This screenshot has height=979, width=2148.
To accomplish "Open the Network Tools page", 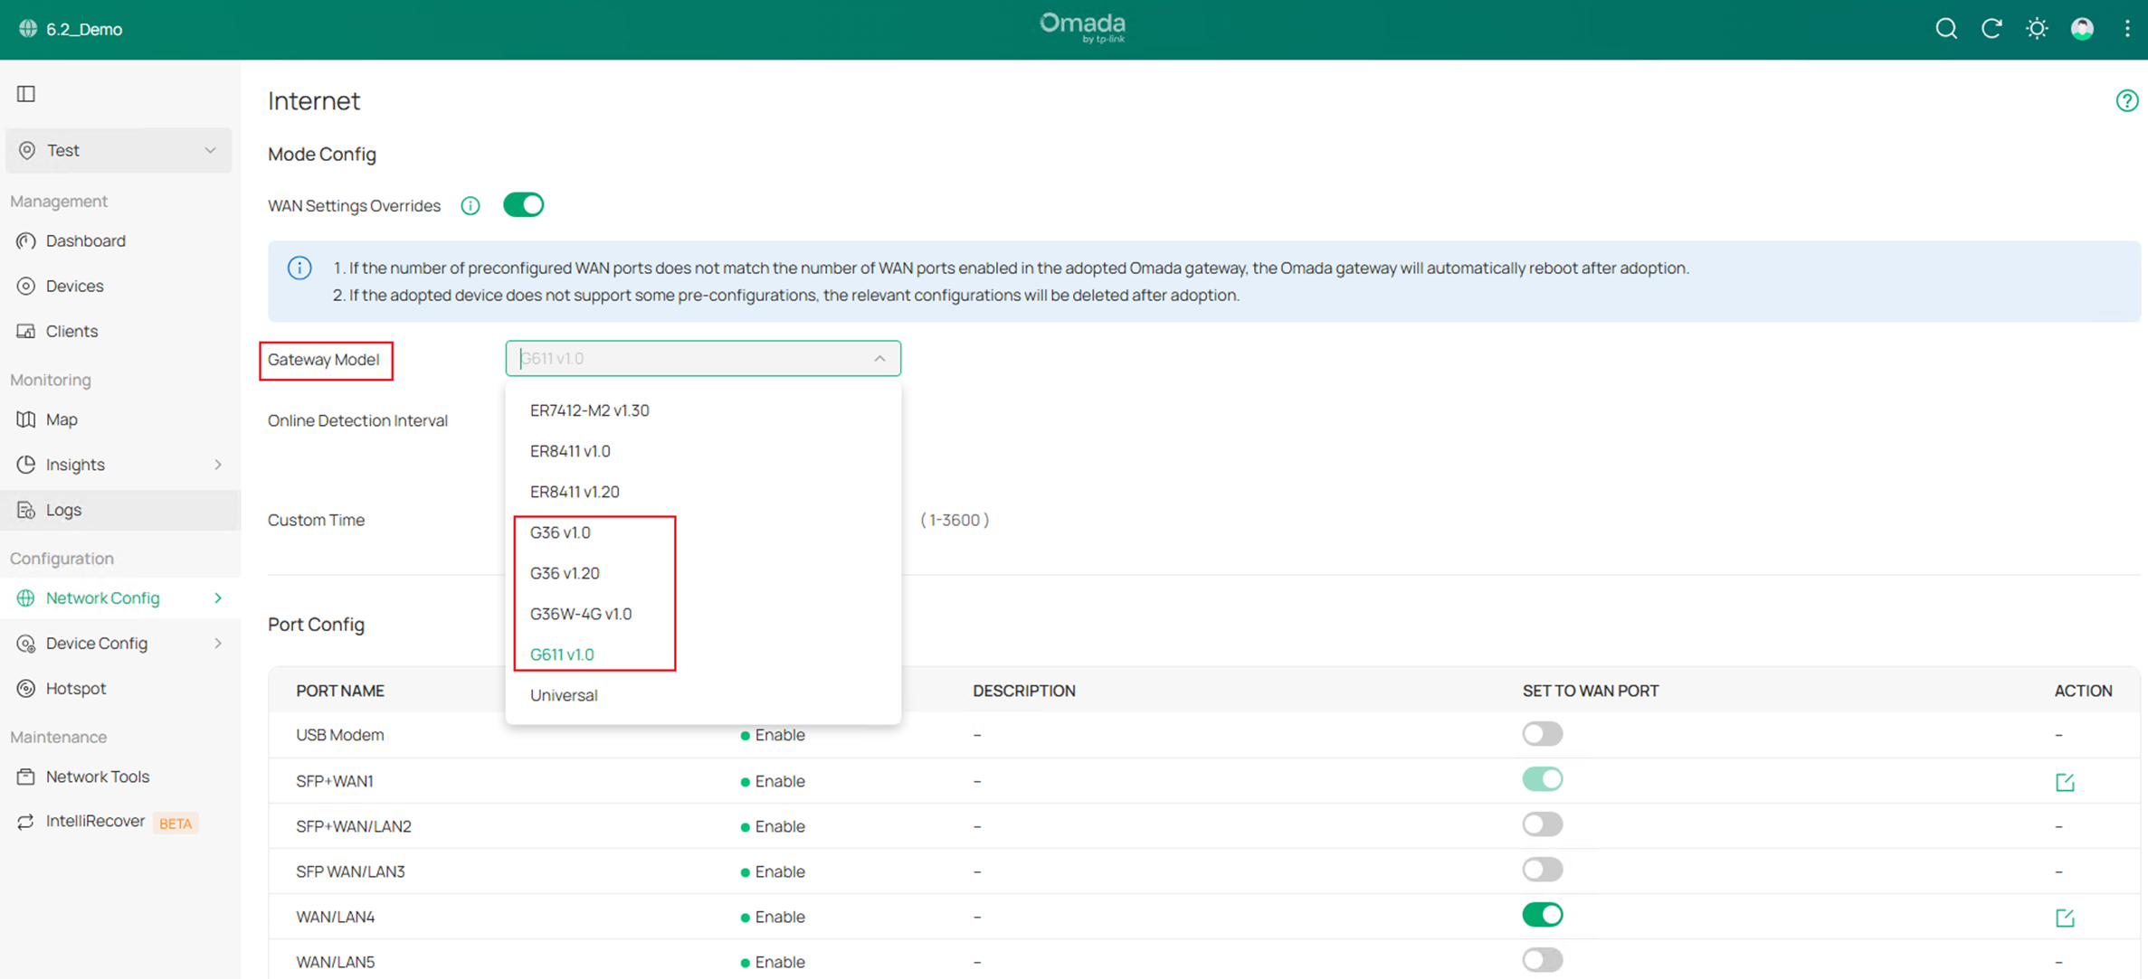I will [x=98, y=777].
